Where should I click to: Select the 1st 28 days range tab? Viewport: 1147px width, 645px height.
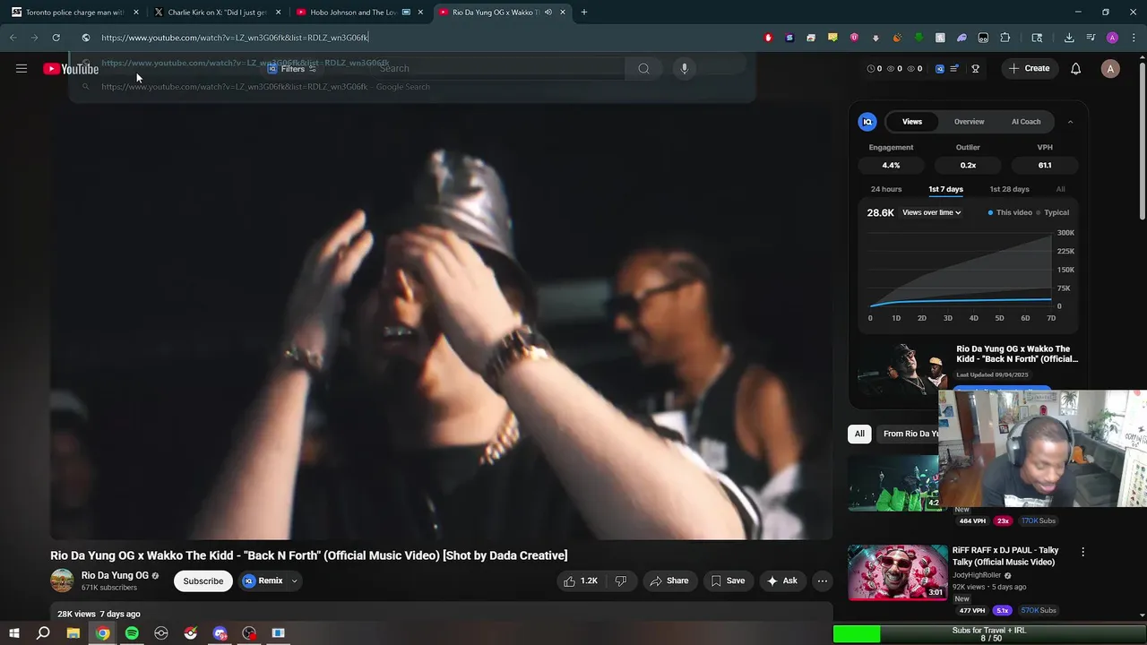(x=1009, y=189)
